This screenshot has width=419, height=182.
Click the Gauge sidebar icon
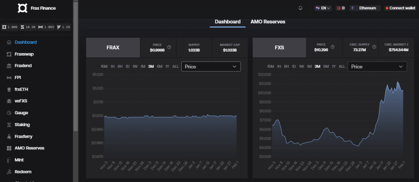(9, 113)
